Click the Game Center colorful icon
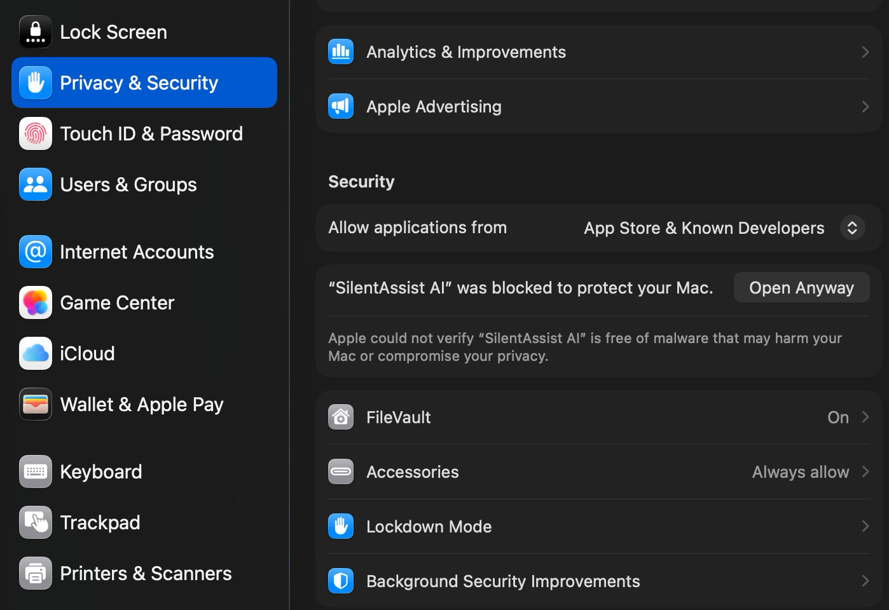889x610 pixels. tap(36, 302)
